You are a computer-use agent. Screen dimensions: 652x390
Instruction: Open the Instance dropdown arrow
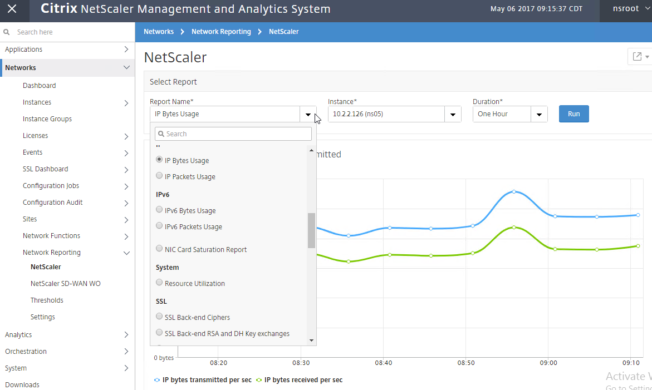pos(453,114)
